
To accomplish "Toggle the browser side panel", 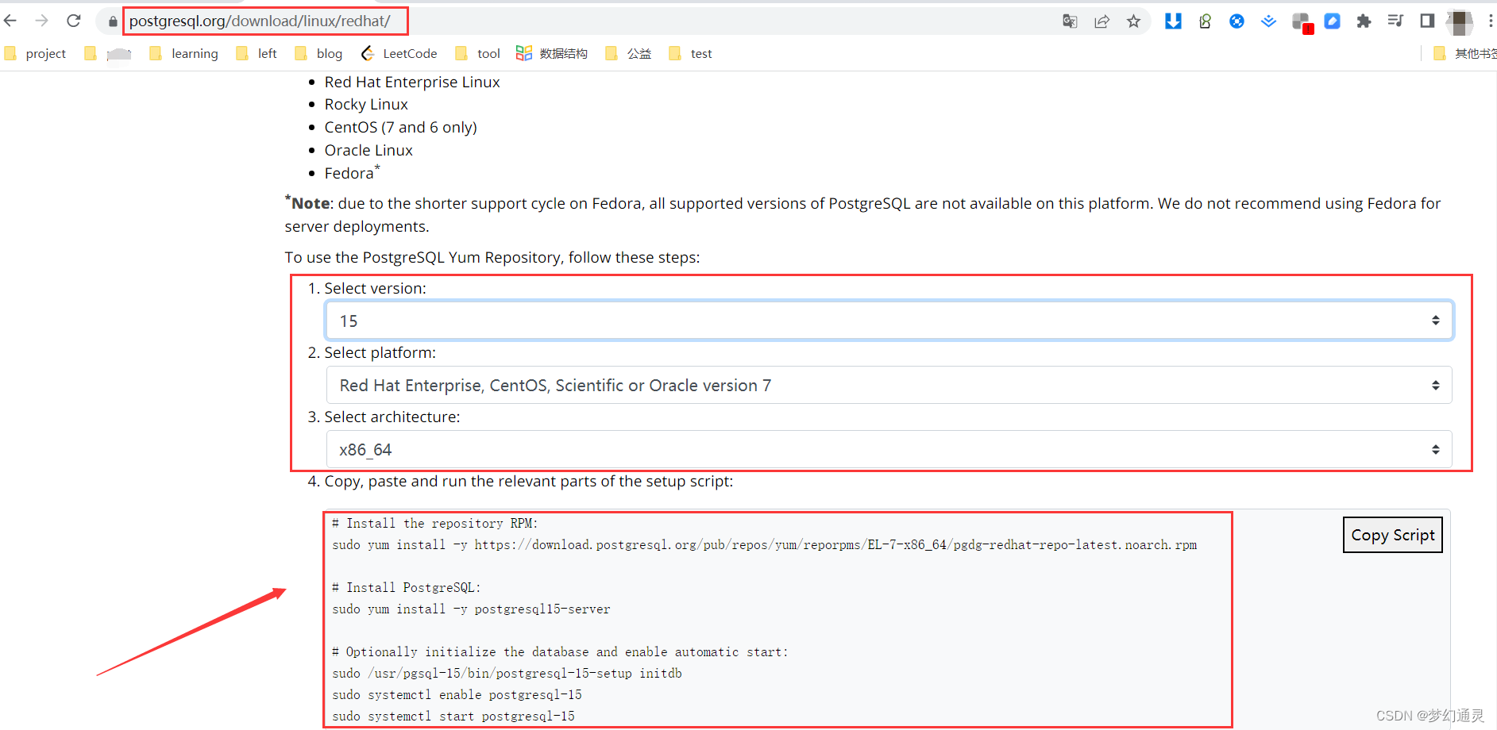I will (1427, 21).
